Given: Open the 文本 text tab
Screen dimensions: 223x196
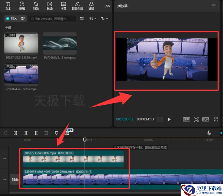Looking at the screenshot, I should pyautogui.click(x=8, y=6).
